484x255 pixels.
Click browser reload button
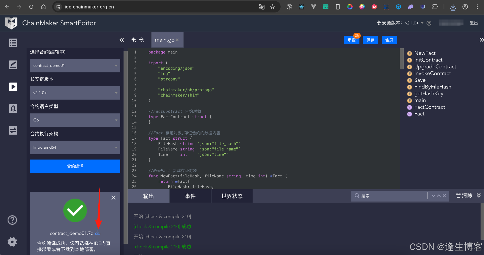[x=31, y=7]
